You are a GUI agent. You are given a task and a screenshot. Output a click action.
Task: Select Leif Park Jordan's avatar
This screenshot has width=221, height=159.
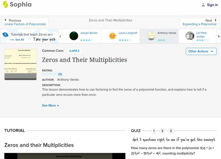coord(190,36)
